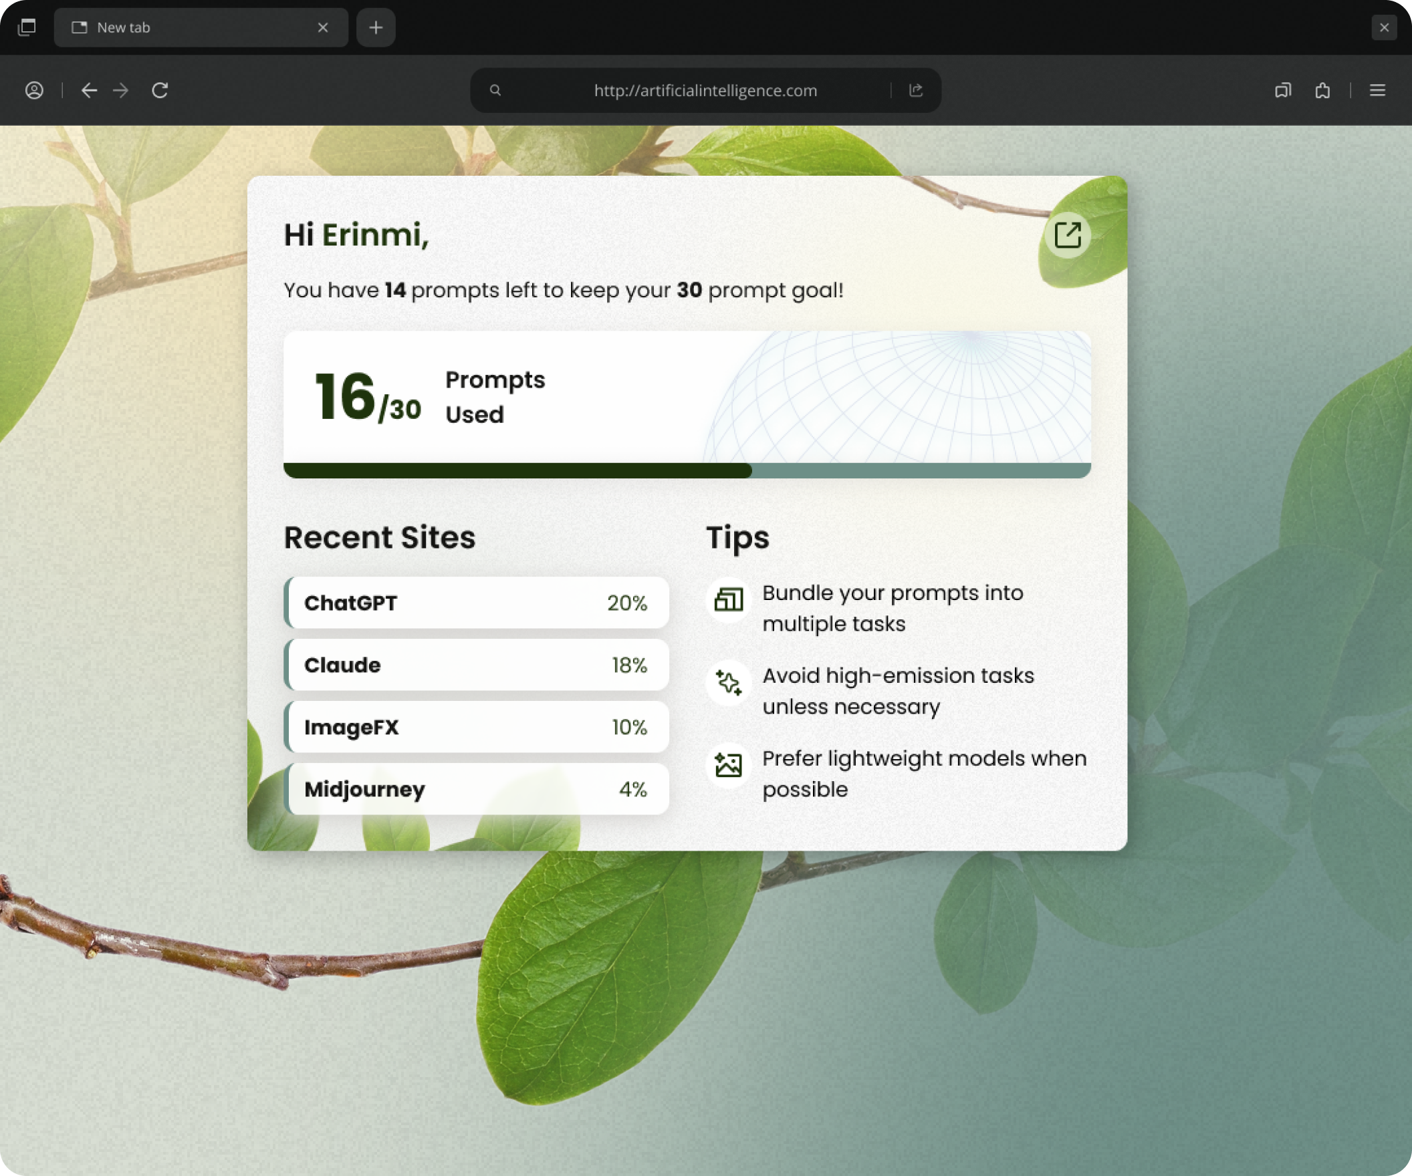Click the forward navigation arrow
This screenshot has width=1412, height=1176.
click(x=121, y=90)
